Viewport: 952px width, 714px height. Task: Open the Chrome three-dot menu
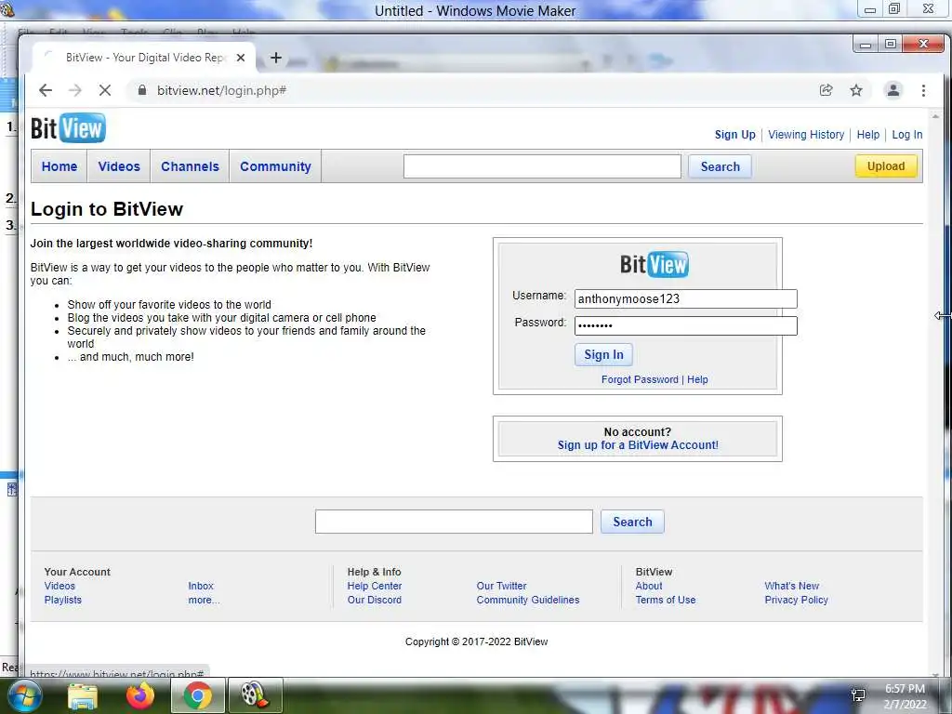click(923, 90)
